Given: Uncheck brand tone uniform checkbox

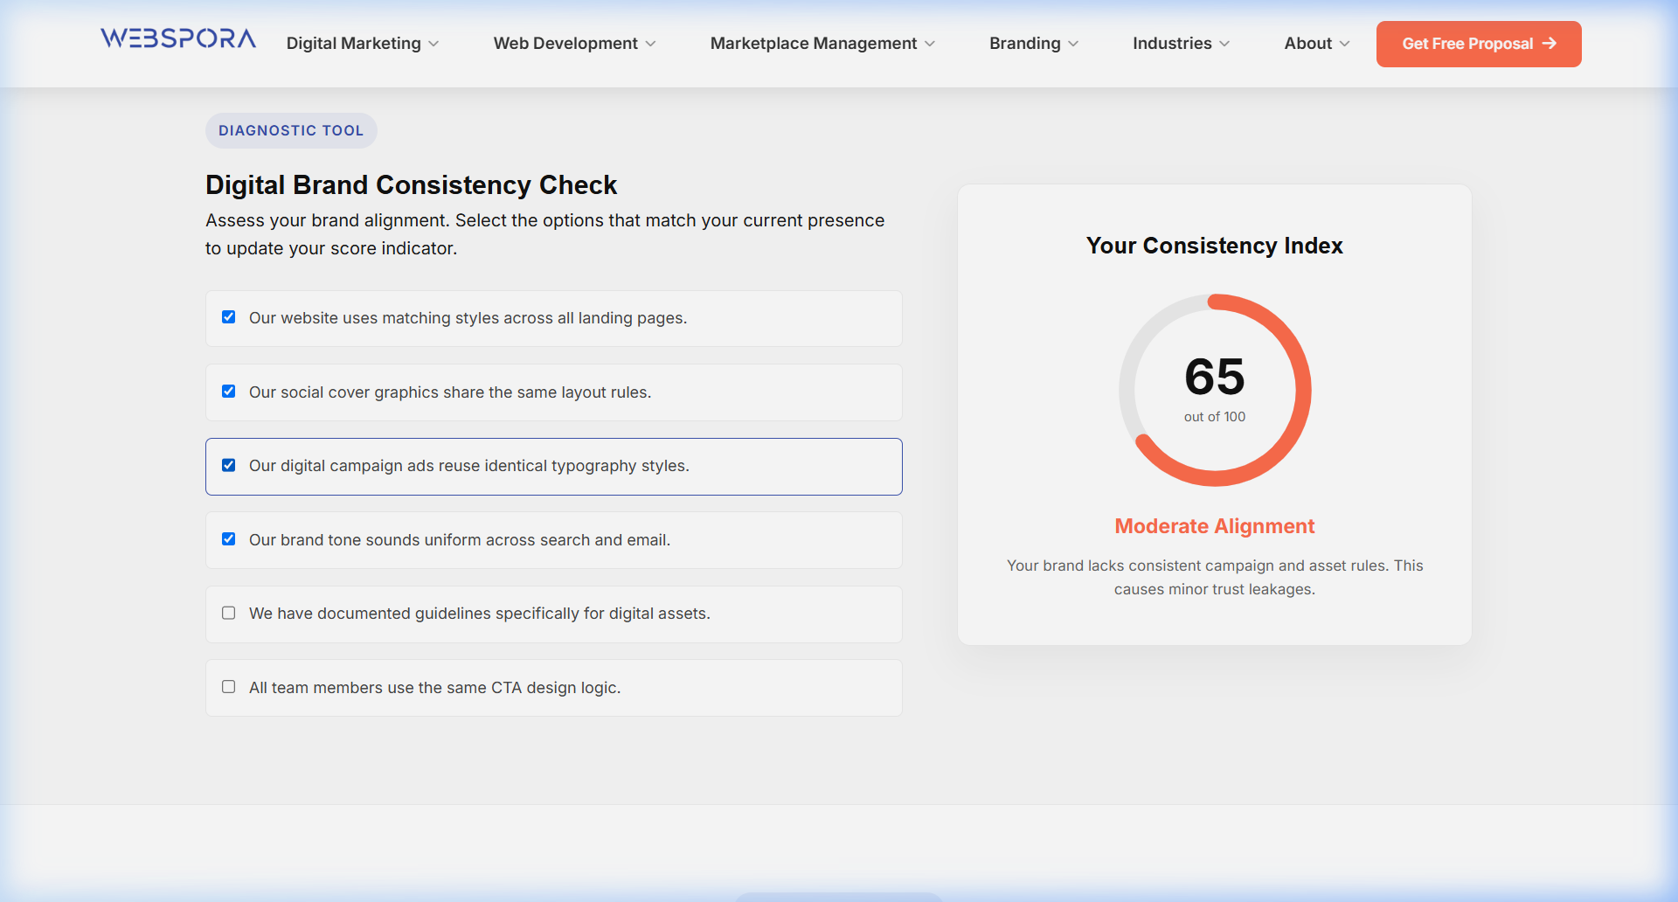Looking at the screenshot, I should pos(229,539).
